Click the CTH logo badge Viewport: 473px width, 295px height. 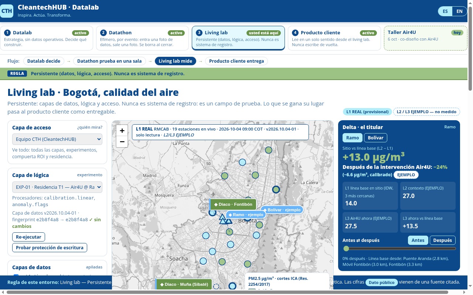click(x=7, y=11)
